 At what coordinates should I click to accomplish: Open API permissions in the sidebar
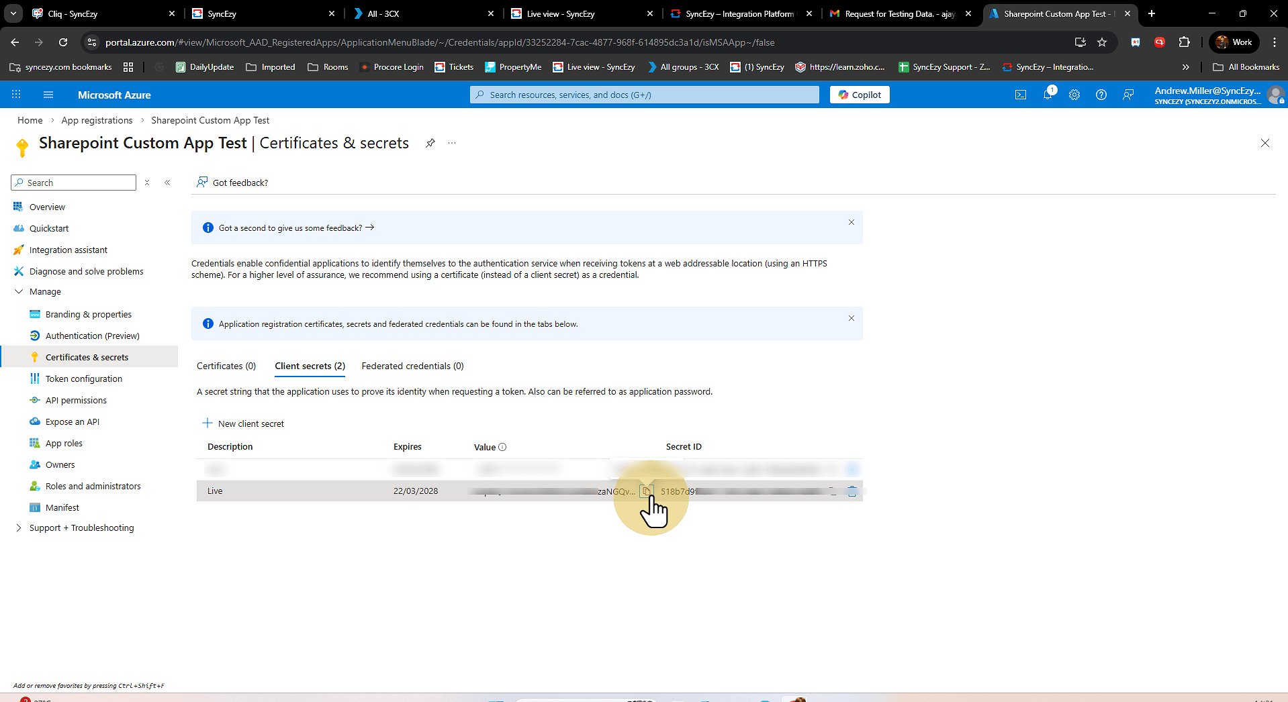pos(76,401)
